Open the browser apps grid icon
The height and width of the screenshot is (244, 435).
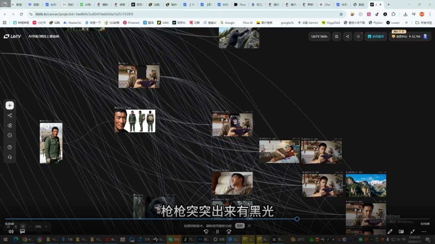click(x=4, y=23)
